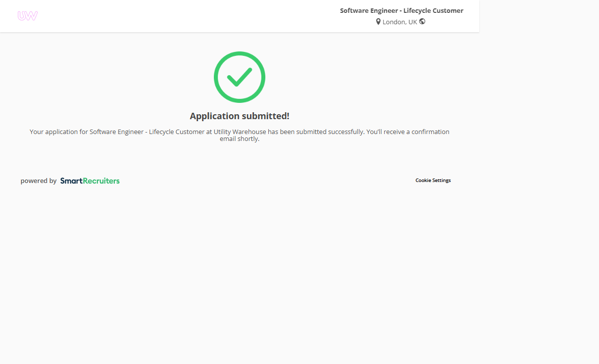Viewport: 599px width, 364px height.
Task: Click the word Settings in the cookie link
Action: [442, 181]
